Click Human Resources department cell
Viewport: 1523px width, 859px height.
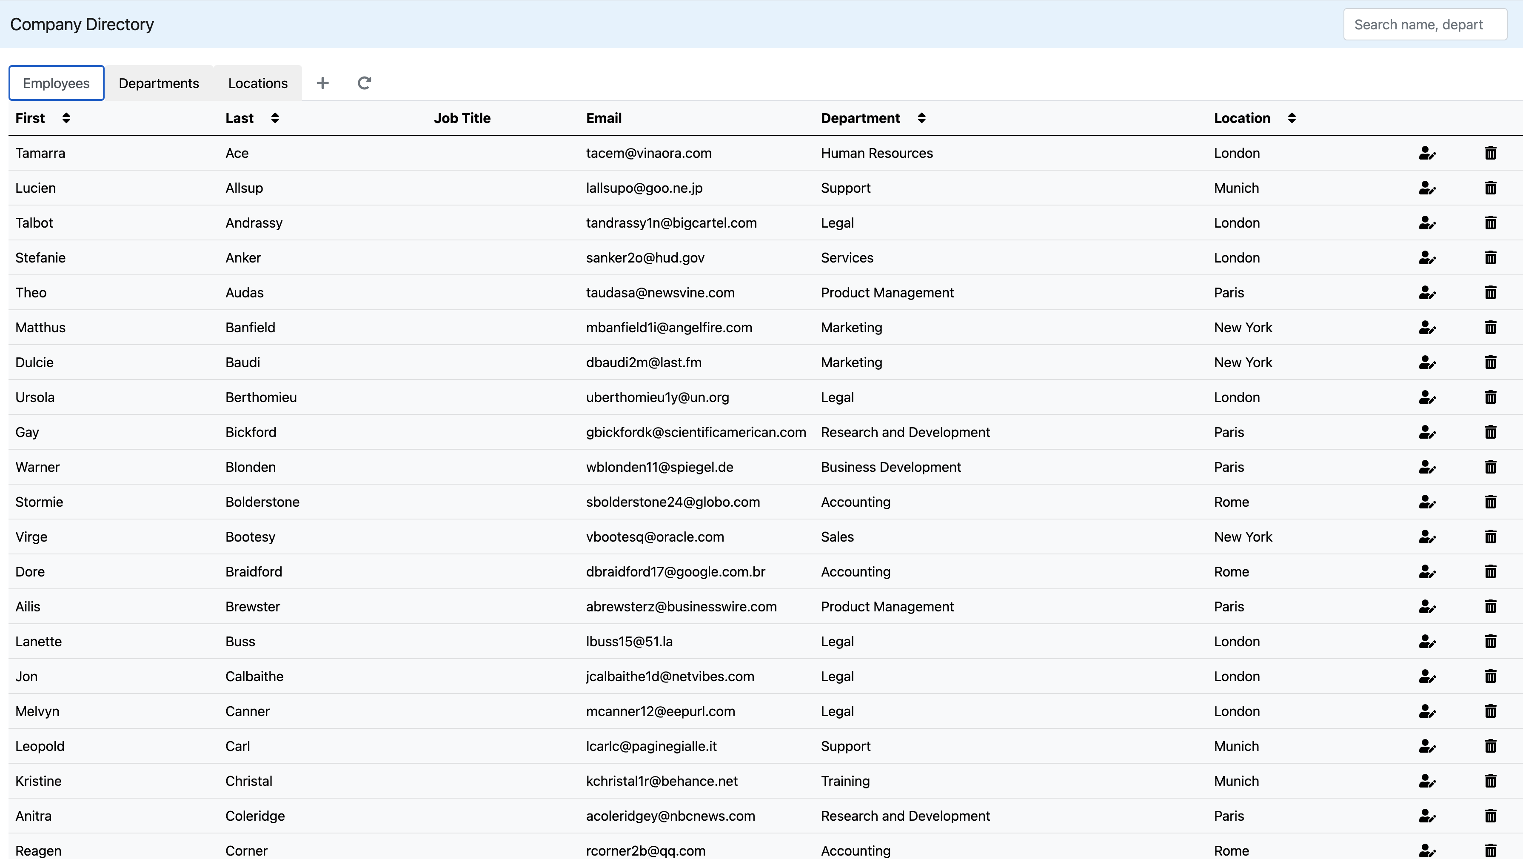[877, 153]
